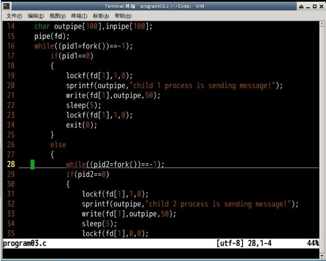This screenshot has width=326, height=261.
Task: Roll up window with the shade arrow icon
Action: (x=301, y=6)
